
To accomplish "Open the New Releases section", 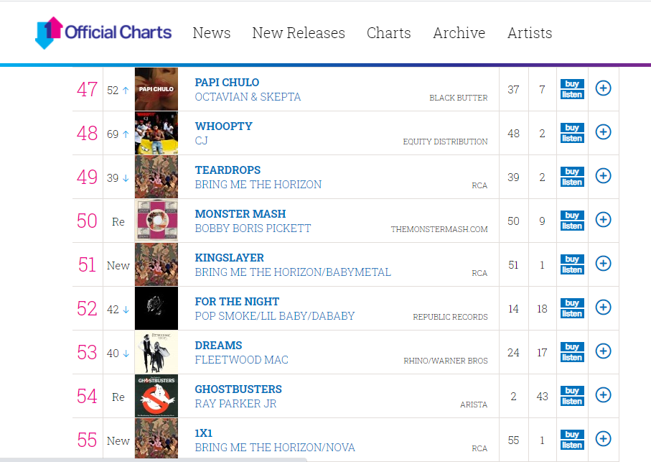I will (299, 33).
